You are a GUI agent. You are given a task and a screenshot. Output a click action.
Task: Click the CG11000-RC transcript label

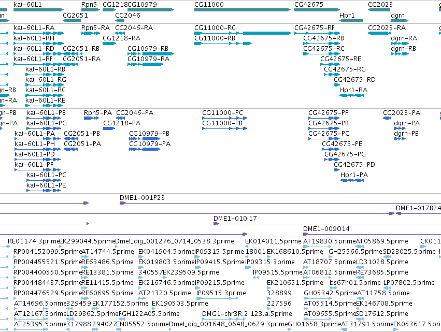tap(215, 28)
